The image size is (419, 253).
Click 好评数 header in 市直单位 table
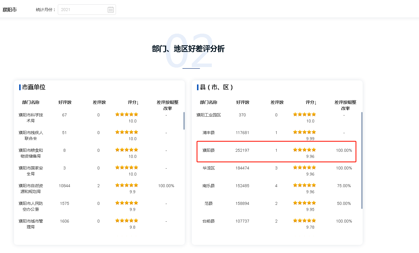tap(65, 102)
